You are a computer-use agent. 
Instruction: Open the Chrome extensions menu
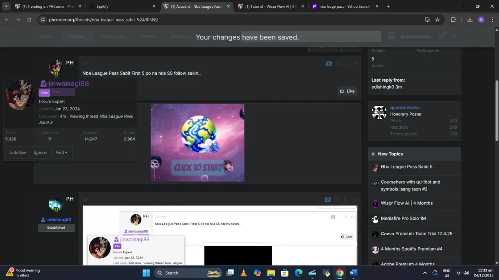click(x=453, y=19)
